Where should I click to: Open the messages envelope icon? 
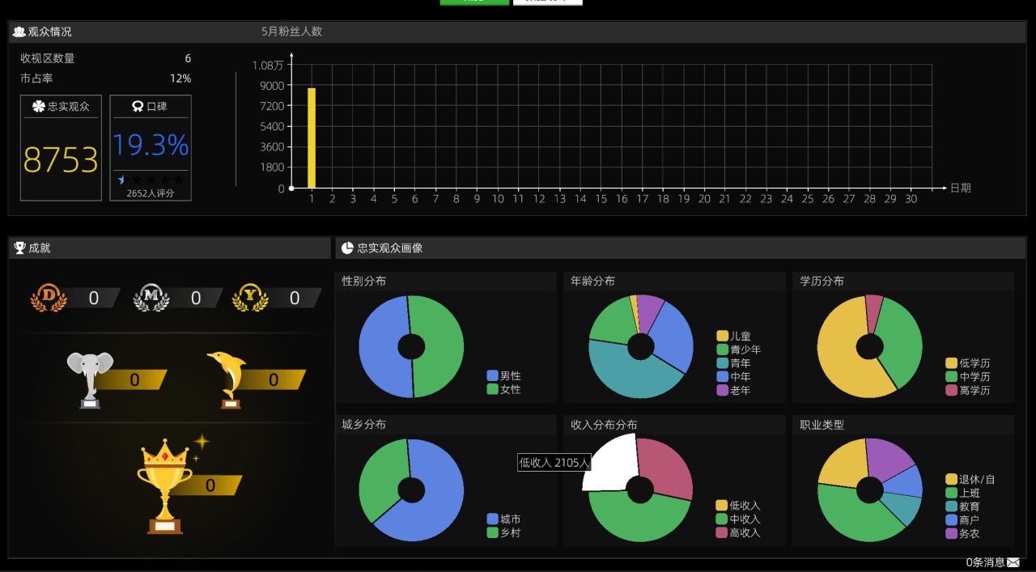(1013, 562)
